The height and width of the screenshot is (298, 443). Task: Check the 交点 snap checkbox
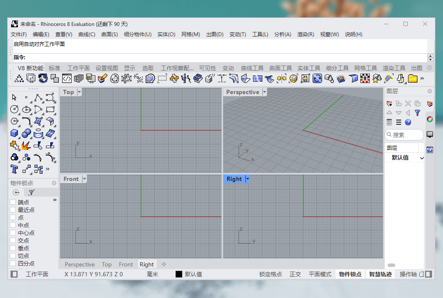click(13, 241)
